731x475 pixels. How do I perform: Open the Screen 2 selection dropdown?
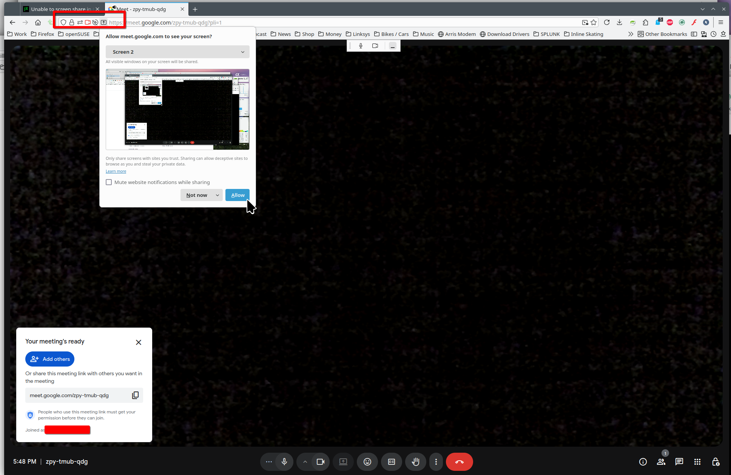pos(177,52)
